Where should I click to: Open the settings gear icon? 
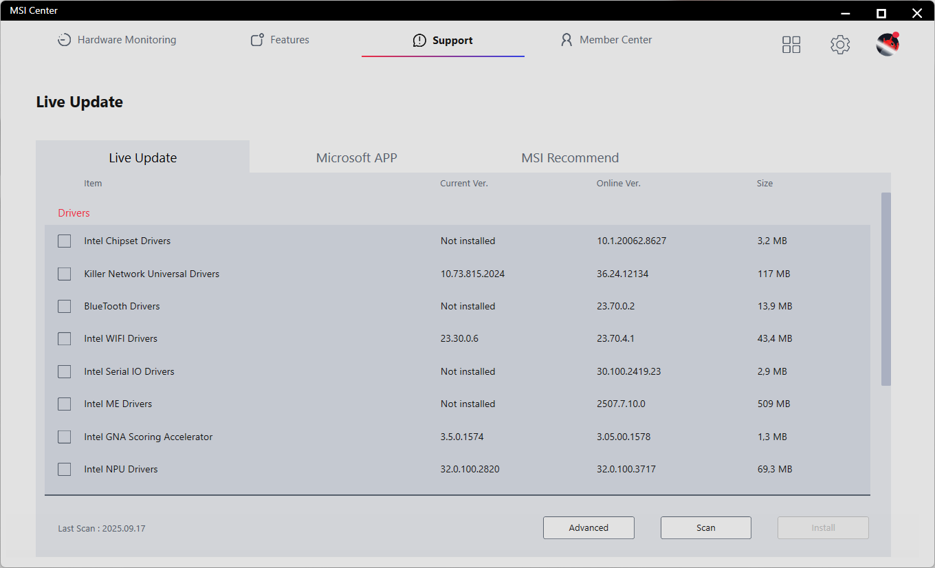[x=840, y=45]
